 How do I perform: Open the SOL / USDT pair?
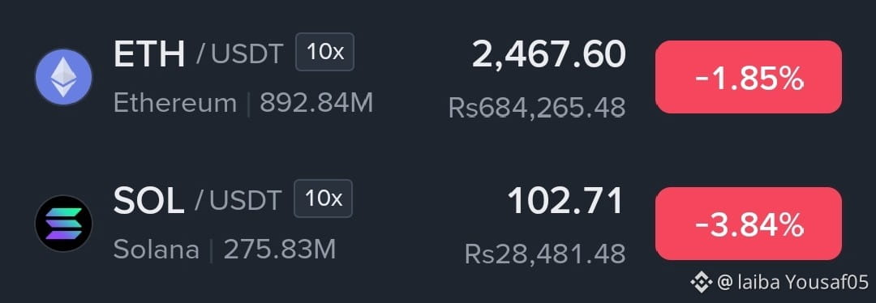(x=197, y=200)
